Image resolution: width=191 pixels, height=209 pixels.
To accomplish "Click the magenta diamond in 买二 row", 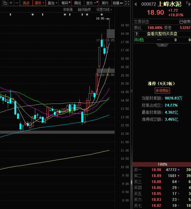I will click(x=179, y=176).
